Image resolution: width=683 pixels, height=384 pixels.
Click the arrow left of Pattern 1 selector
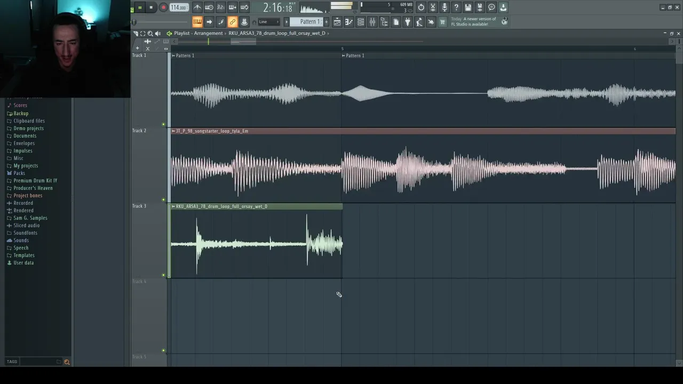click(x=286, y=22)
